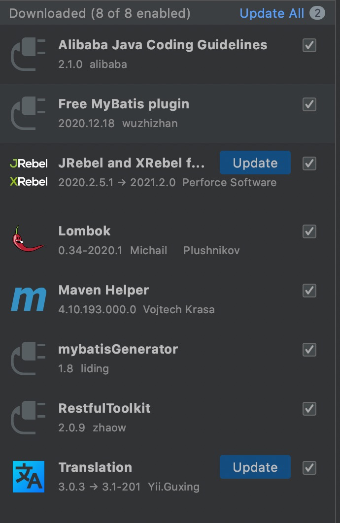Select the Translation plugin icon
Screen dimensions: 340x523
pyautogui.click(x=29, y=477)
